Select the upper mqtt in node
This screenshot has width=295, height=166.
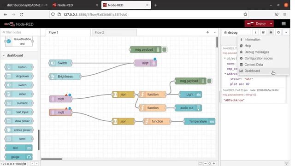coord(60,99)
